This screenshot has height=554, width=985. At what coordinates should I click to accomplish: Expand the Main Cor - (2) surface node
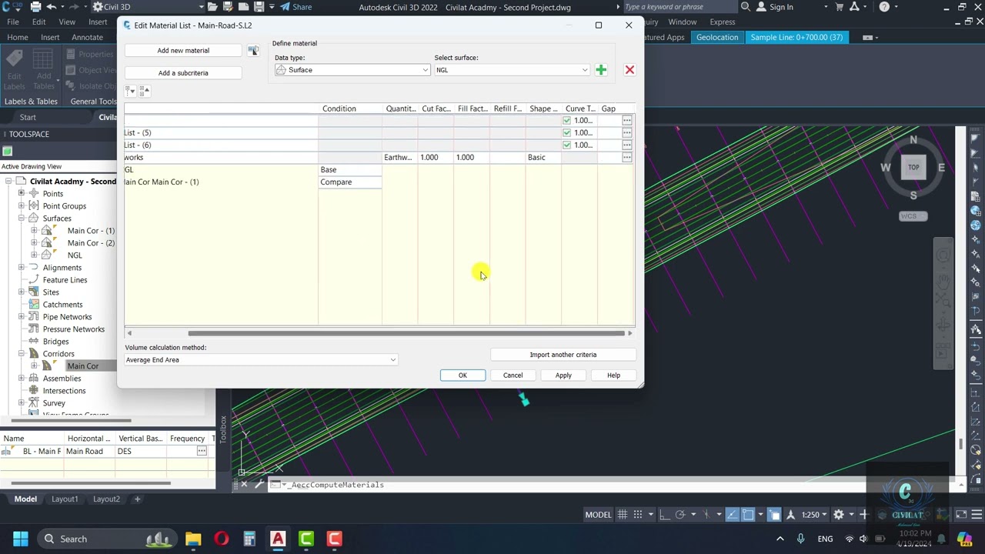[34, 243]
